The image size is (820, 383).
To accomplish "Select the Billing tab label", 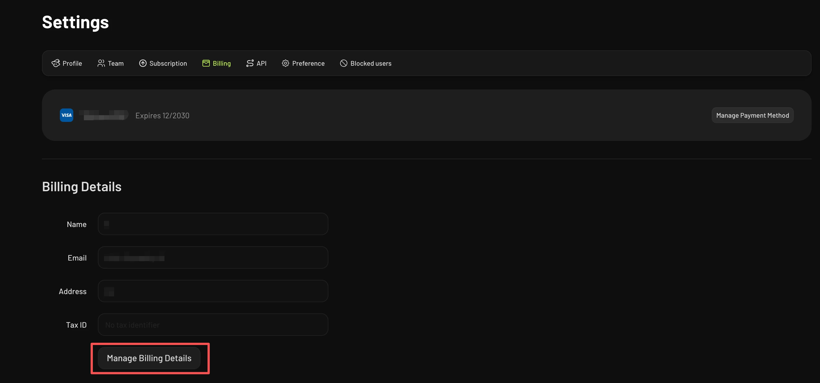I will [222, 63].
